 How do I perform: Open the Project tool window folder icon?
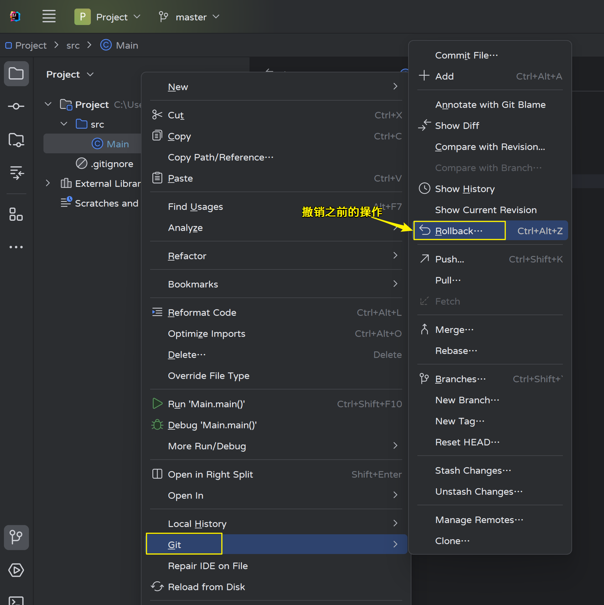(16, 74)
